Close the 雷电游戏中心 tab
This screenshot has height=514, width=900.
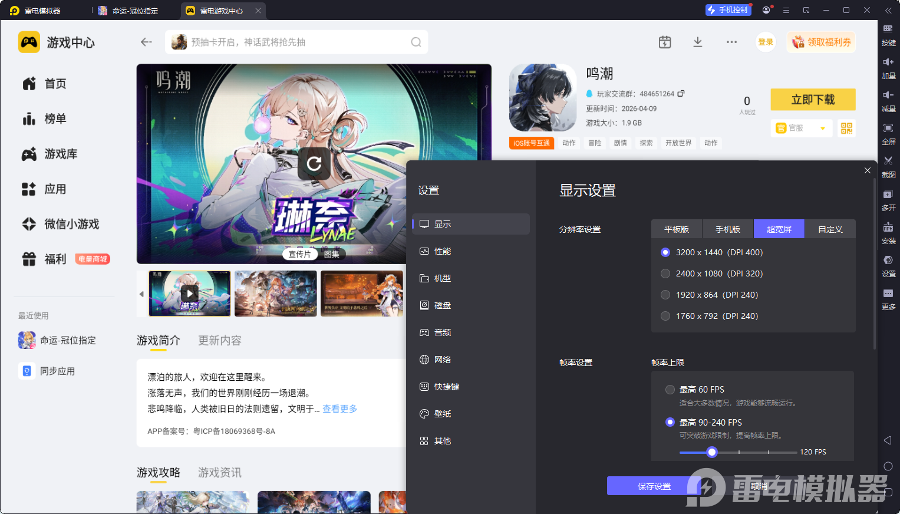tap(258, 11)
